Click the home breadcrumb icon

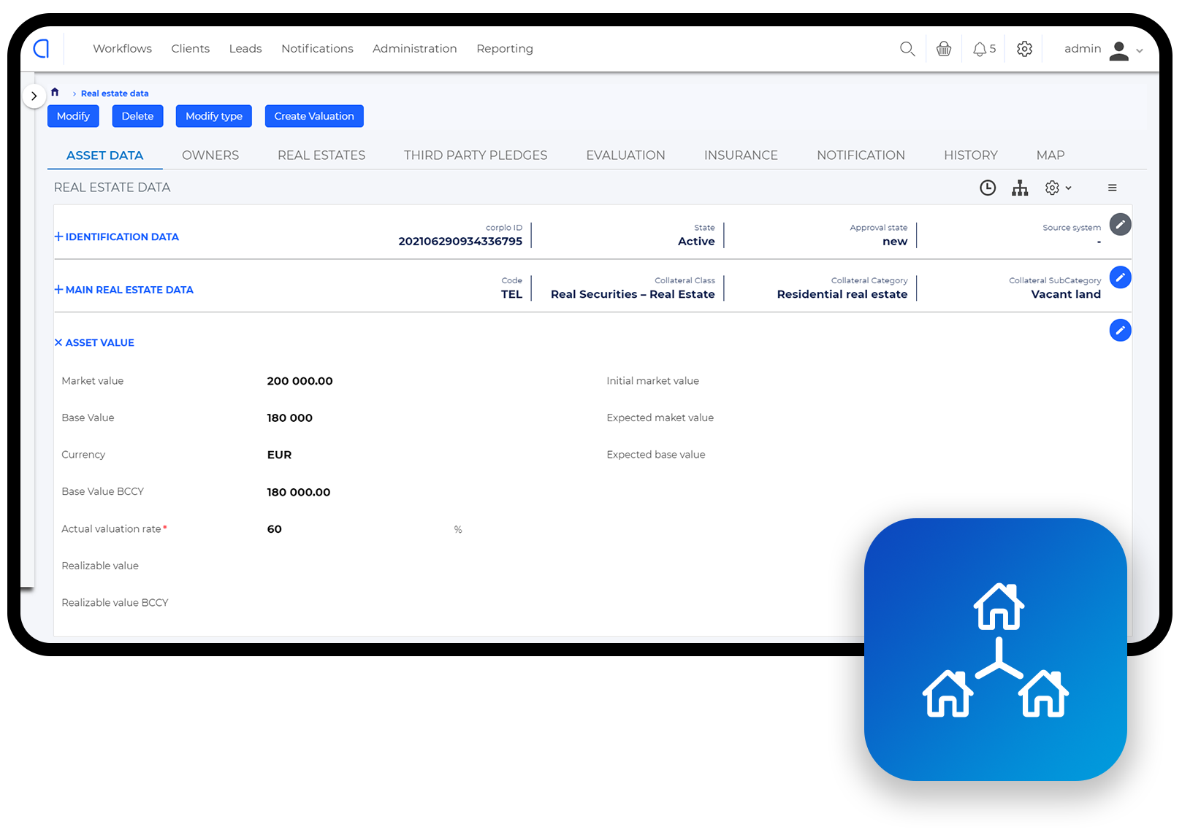[55, 93]
